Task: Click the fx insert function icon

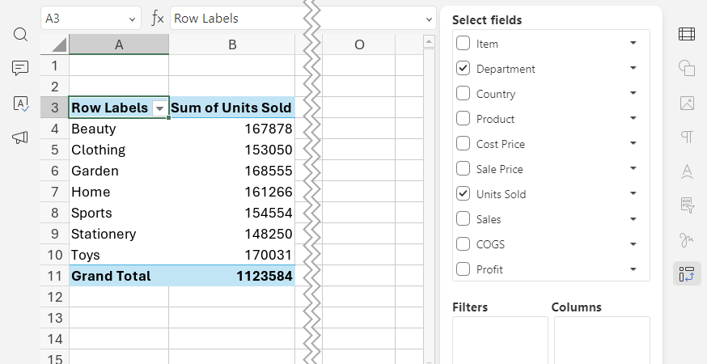Action: pyautogui.click(x=158, y=19)
